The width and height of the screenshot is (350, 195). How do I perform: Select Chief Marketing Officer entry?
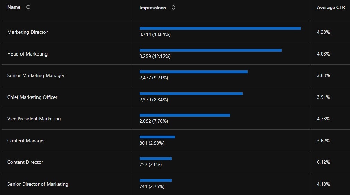(32, 97)
